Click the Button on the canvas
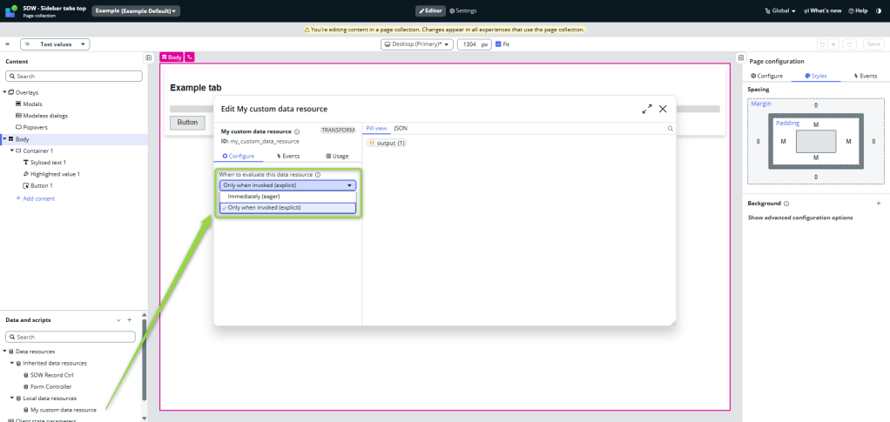Screen dimensions: 890x422 click(187, 123)
